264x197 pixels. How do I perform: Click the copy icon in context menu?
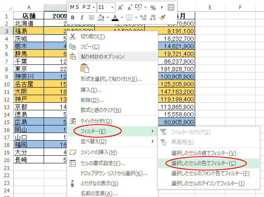(73, 47)
